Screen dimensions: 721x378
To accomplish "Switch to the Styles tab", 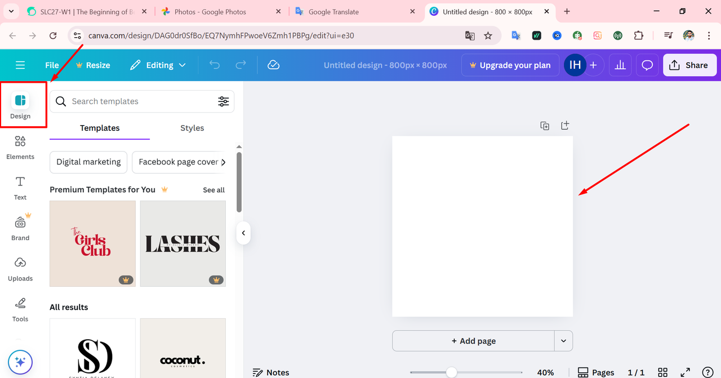I will click(x=192, y=128).
